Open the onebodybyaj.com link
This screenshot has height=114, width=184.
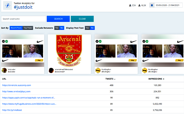16,92
